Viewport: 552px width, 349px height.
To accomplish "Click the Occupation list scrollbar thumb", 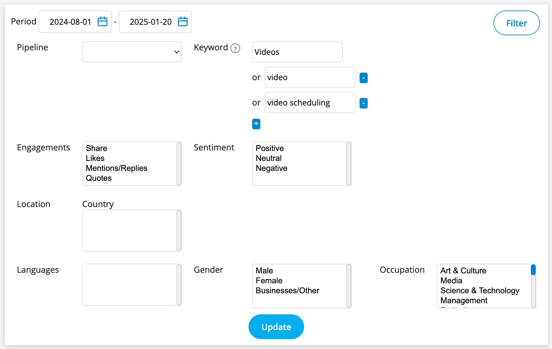I will coord(533,270).
